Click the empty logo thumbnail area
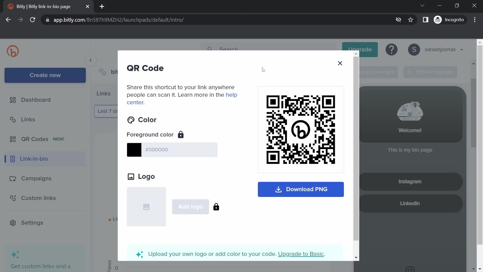 click(x=146, y=207)
